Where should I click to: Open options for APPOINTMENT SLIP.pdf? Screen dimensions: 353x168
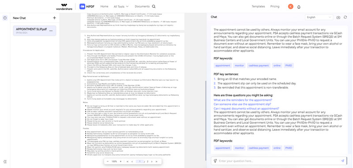click(x=51, y=31)
